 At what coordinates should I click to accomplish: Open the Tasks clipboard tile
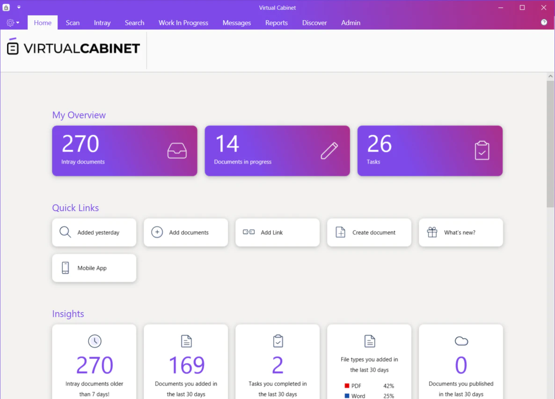click(482, 151)
